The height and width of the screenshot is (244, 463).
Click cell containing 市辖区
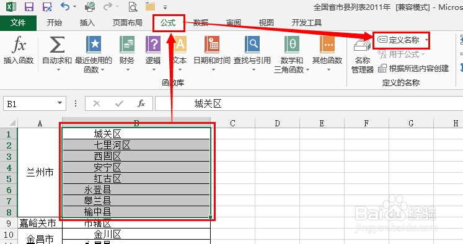[x=136, y=224]
